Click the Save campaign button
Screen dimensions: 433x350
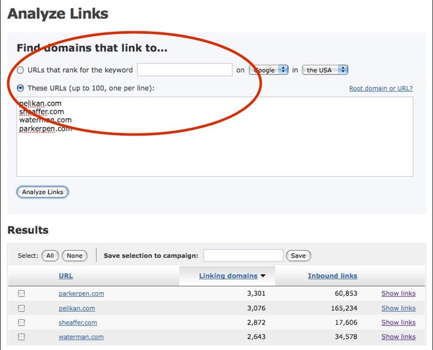[299, 255]
